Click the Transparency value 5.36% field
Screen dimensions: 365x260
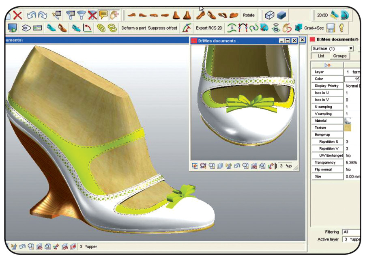(x=351, y=163)
